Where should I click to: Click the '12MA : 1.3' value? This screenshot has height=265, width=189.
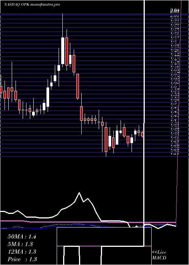tap(22, 252)
